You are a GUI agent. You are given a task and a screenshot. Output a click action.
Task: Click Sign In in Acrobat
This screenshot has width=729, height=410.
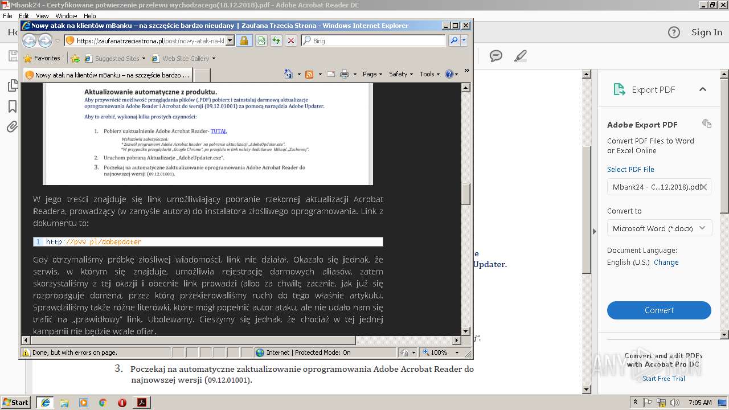click(707, 32)
